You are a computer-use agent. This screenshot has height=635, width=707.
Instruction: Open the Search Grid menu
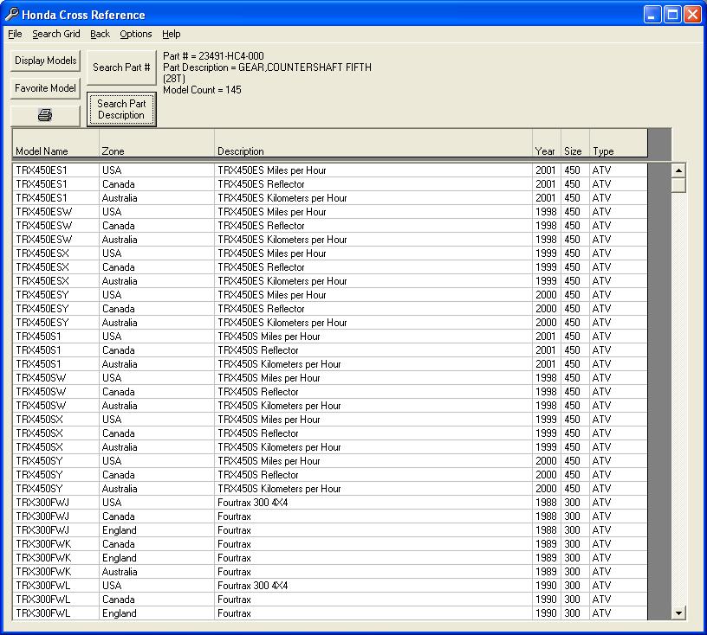[x=55, y=35]
